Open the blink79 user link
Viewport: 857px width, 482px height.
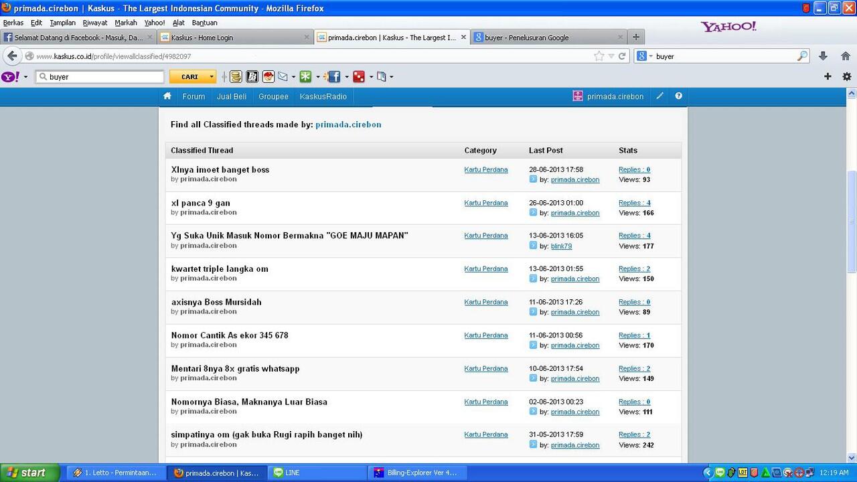click(x=561, y=246)
